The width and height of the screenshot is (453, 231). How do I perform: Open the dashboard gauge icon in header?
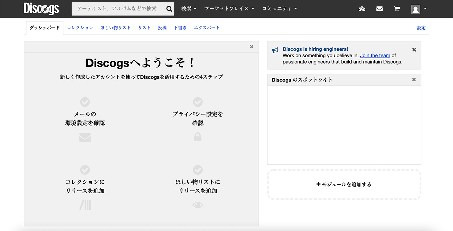[x=362, y=9]
